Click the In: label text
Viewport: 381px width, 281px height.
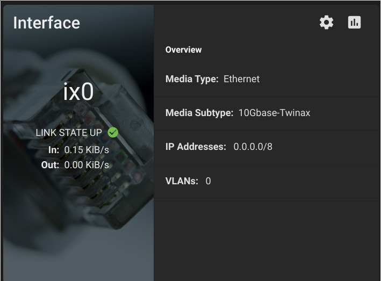54,150
